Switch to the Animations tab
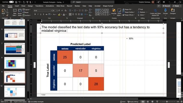 pos(50,6)
